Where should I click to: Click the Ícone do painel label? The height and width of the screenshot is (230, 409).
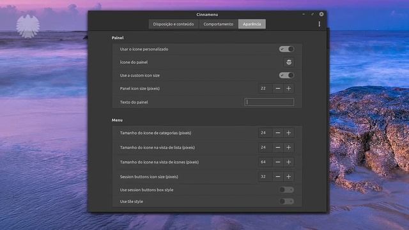click(x=134, y=63)
